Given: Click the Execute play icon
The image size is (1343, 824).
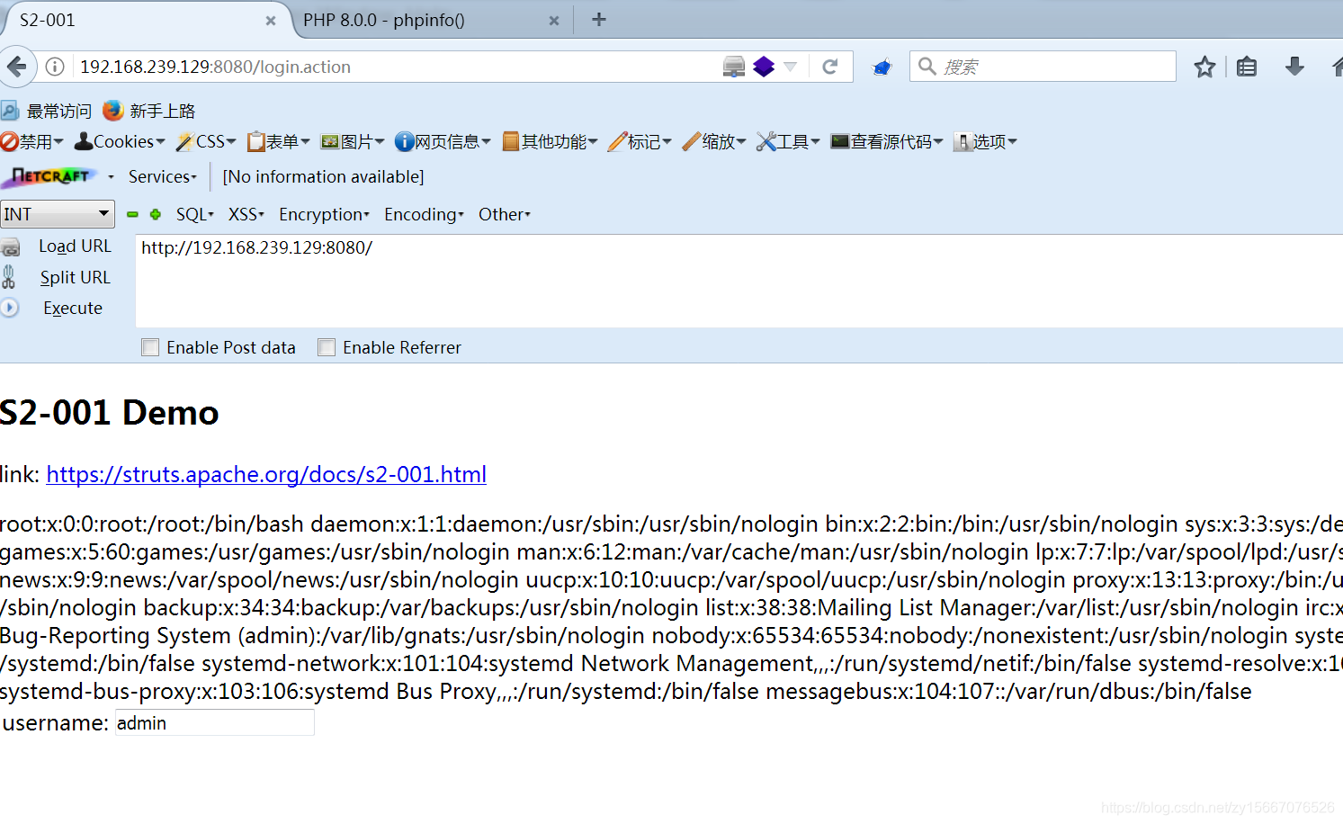Looking at the screenshot, I should coord(10,308).
